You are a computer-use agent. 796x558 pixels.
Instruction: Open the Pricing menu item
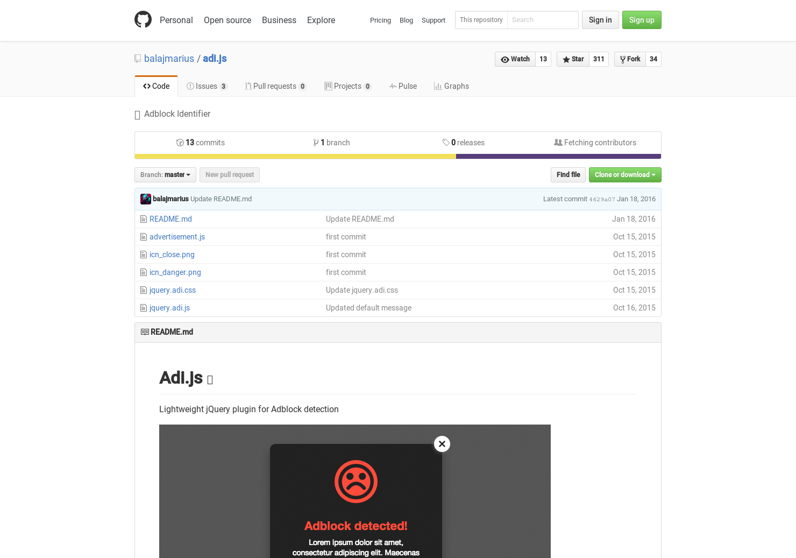[380, 20]
